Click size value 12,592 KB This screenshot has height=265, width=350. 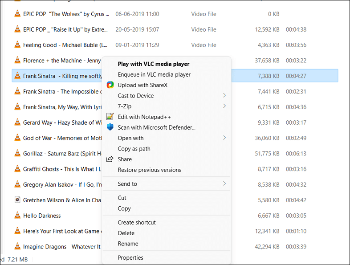[x=267, y=29]
